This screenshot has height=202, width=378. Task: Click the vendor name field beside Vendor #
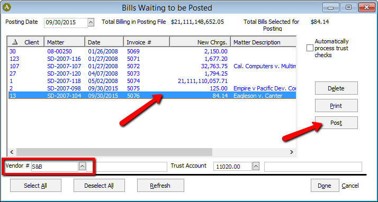[127, 167]
